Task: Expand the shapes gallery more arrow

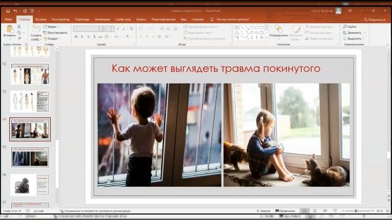Action: point(266,38)
